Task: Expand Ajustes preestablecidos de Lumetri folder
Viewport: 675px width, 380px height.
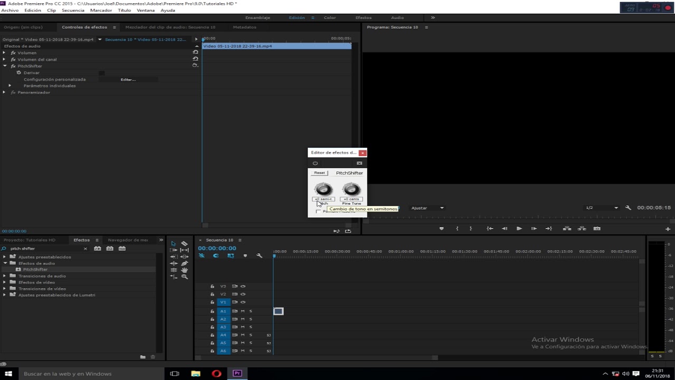Action: (5, 295)
